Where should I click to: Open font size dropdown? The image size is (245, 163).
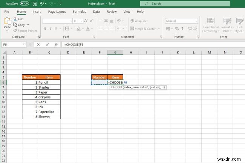click(81, 21)
